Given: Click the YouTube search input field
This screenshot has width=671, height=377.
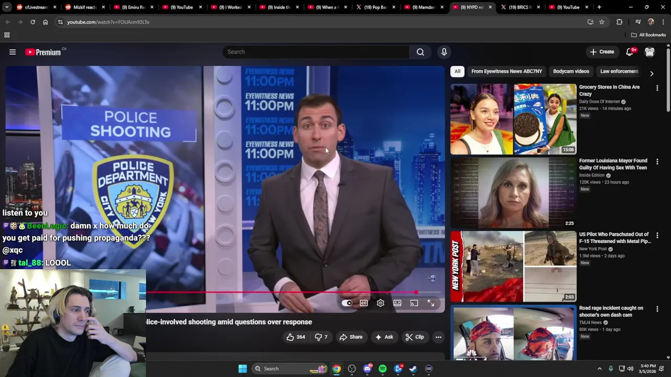Looking at the screenshot, I should click(x=316, y=52).
